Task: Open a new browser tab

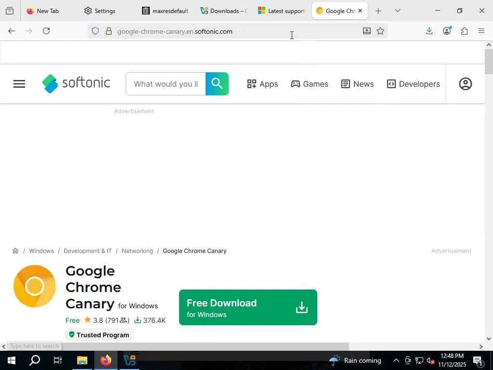Action: click(x=378, y=11)
